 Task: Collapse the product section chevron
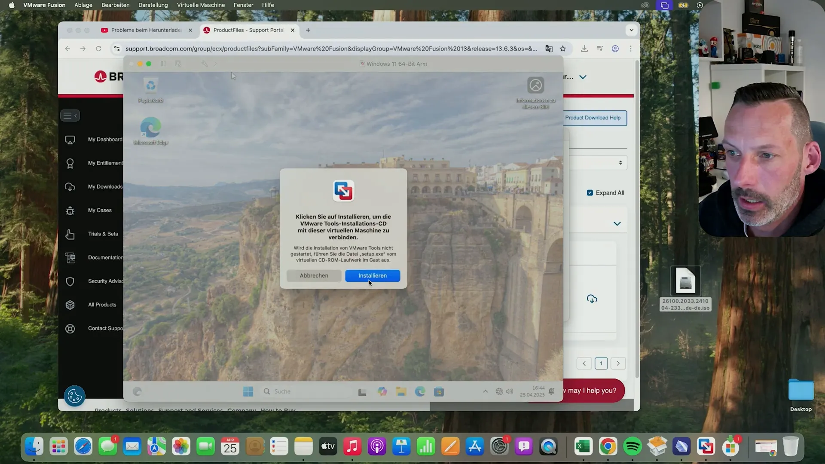click(617, 224)
